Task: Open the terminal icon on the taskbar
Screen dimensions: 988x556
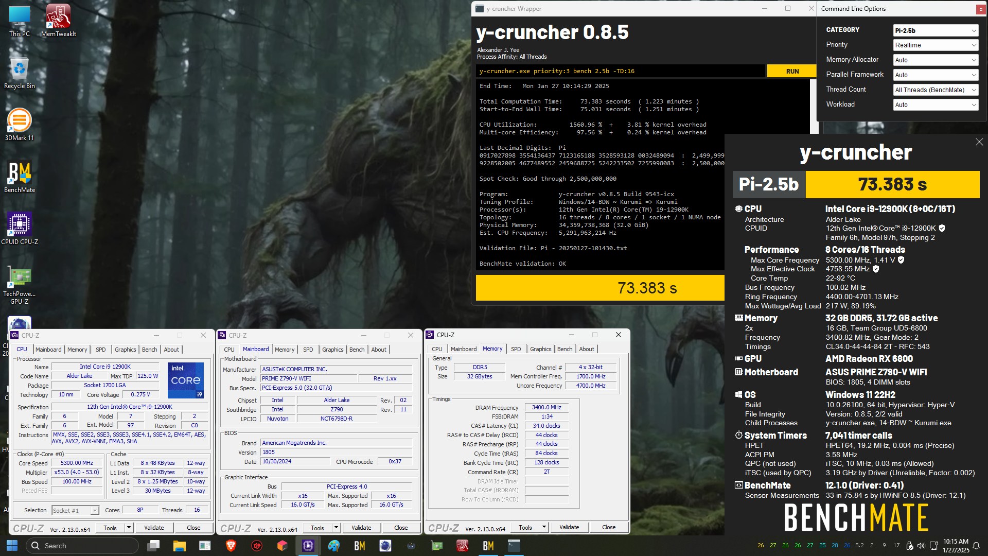Action: [514, 546]
